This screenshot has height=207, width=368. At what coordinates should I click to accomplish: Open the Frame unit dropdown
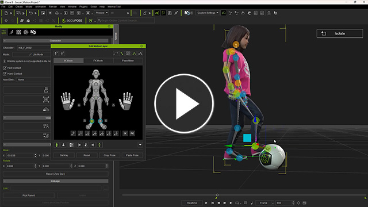264,203
